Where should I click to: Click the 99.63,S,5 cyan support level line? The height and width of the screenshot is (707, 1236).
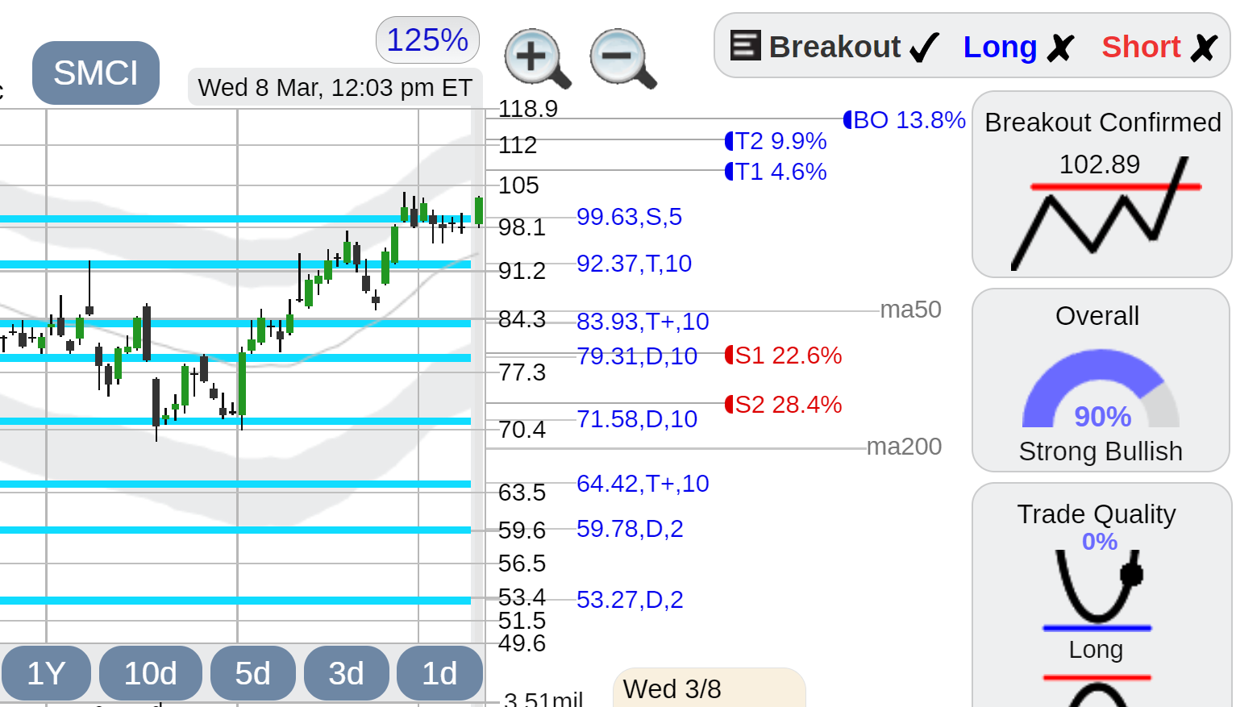click(235, 218)
